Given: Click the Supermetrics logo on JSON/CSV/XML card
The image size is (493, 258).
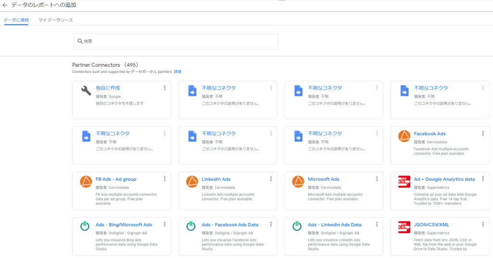Looking at the screenshot, I should [x=404, y=227].
